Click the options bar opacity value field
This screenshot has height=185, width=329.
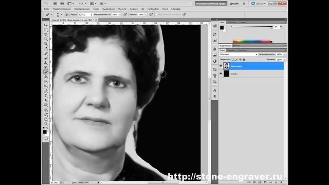coord(115,15)
